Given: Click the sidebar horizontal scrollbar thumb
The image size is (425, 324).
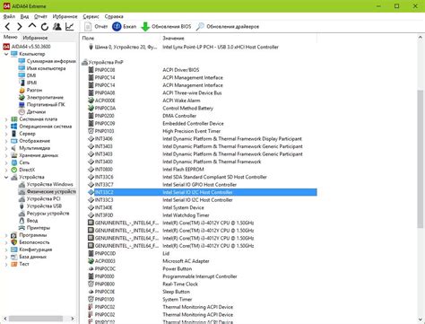Looking at the screenshot, I should [35, 319].
